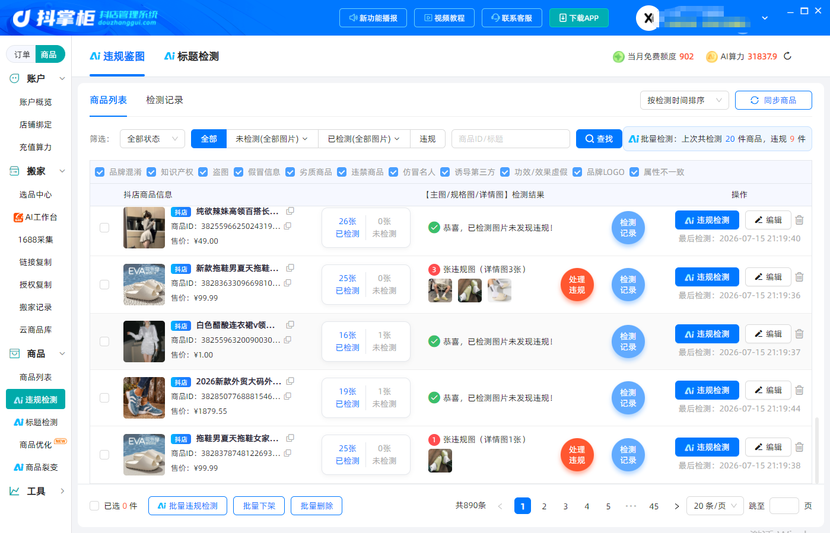The width and height of the screenshot is (830, 533).
Task: Toggle 知识产权 checkbox
Action: [151, 172]
